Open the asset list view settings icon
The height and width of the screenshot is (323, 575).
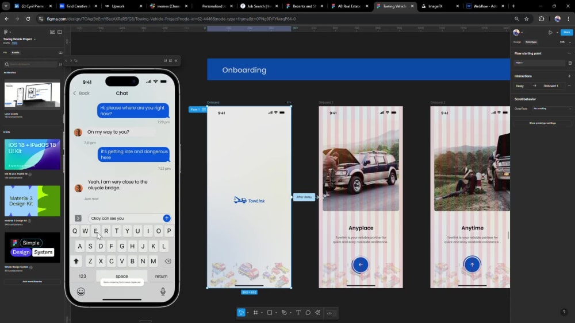[x=60, y=64]
